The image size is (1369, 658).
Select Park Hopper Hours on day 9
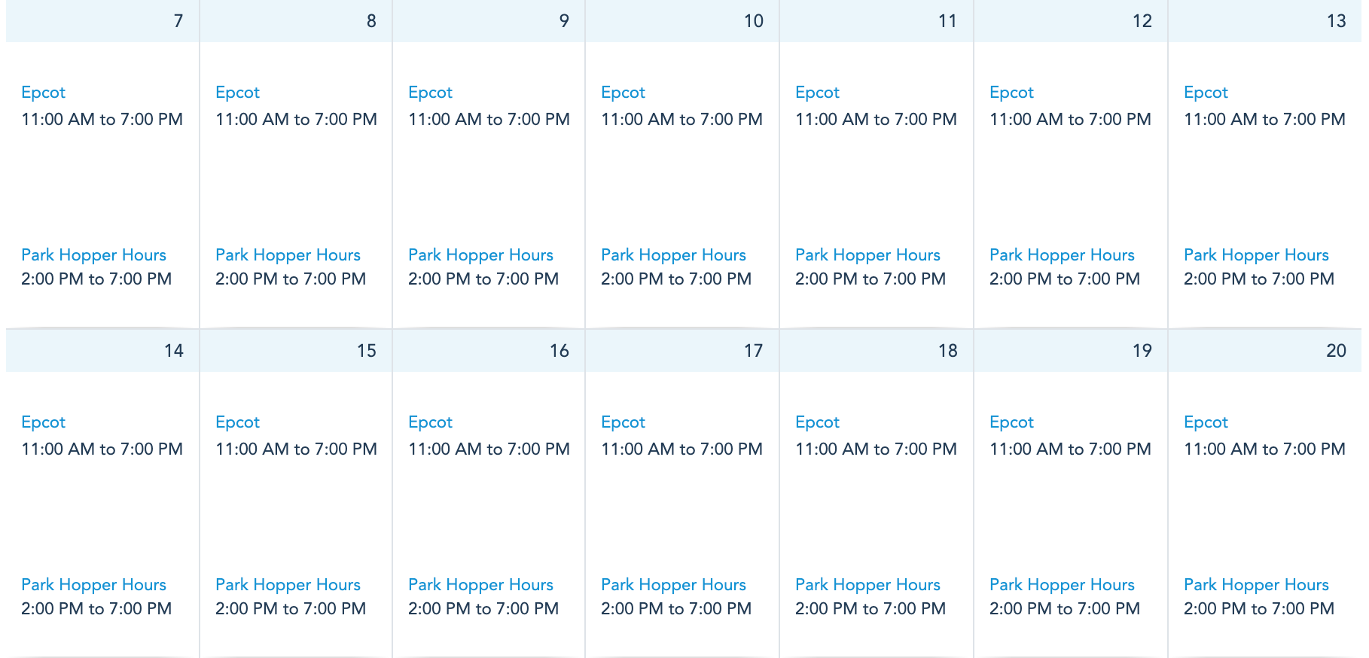click(480, 255)
